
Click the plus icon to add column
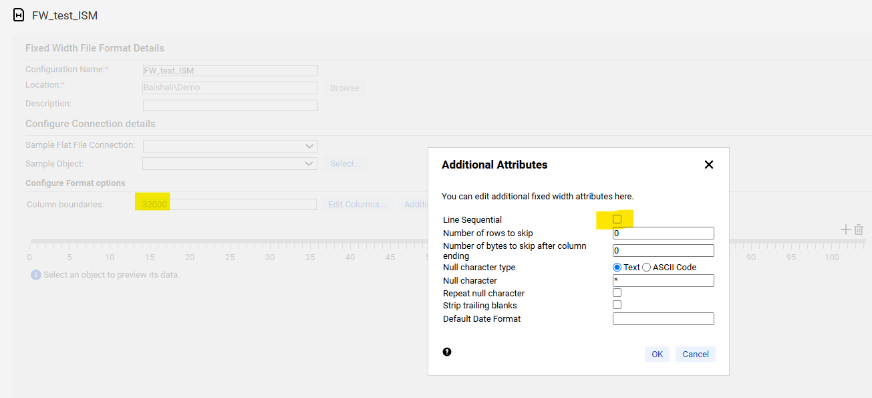point(845,229)
